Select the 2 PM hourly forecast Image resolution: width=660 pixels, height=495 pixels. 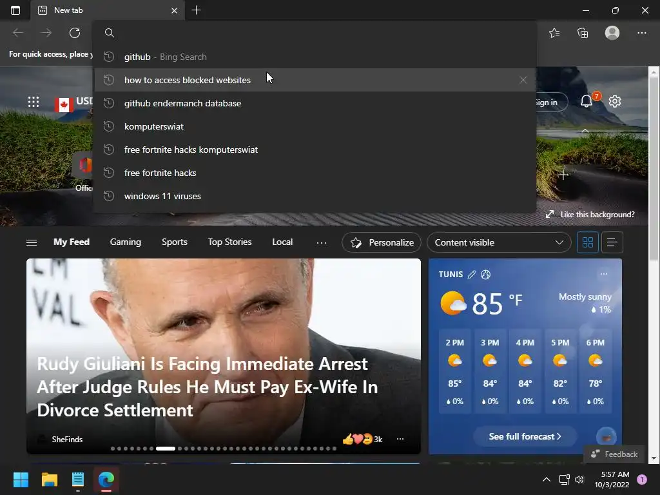pos(454,372)
